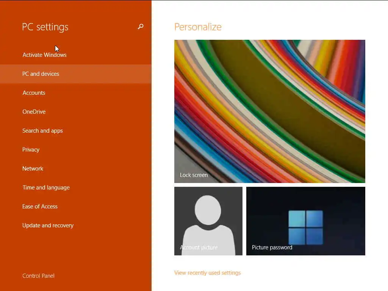Click View recently used settings
Screen dimensions: 388x291
pyautogui.click(x=207, y=273)
